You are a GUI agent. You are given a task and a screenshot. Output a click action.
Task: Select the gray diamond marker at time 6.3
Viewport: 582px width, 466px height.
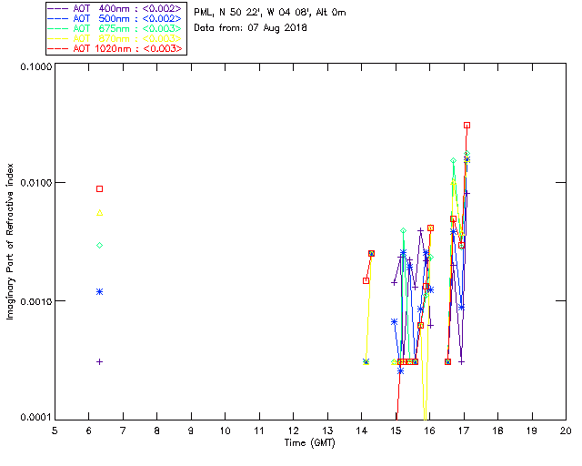point(100,246)
